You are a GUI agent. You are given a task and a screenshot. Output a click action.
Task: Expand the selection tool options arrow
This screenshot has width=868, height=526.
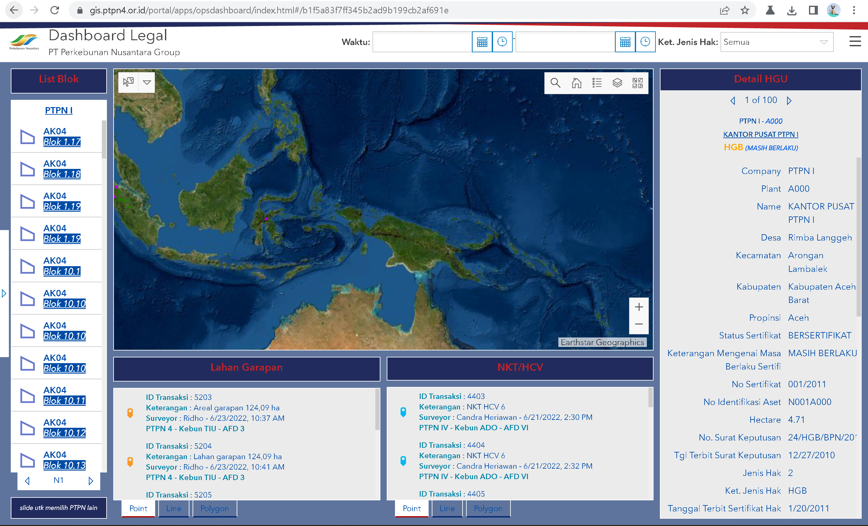click(147, 82)
